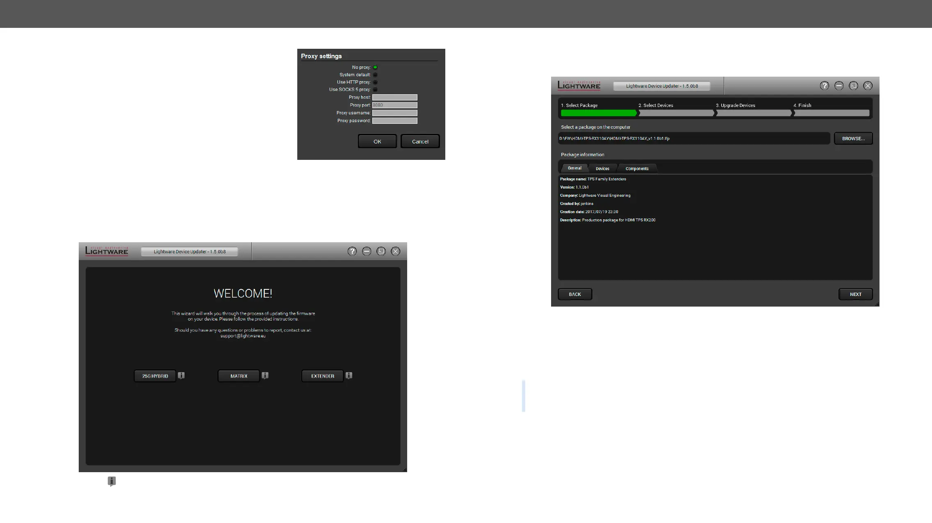Select the Use HTTP proxy option
This screenshot has width=932, height=523.
click(x=375, y=82)
